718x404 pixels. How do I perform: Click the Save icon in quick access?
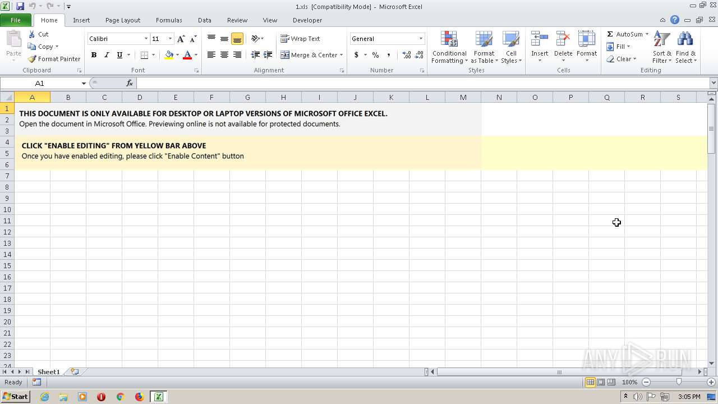pyautogui.click(x=20, y=6)
